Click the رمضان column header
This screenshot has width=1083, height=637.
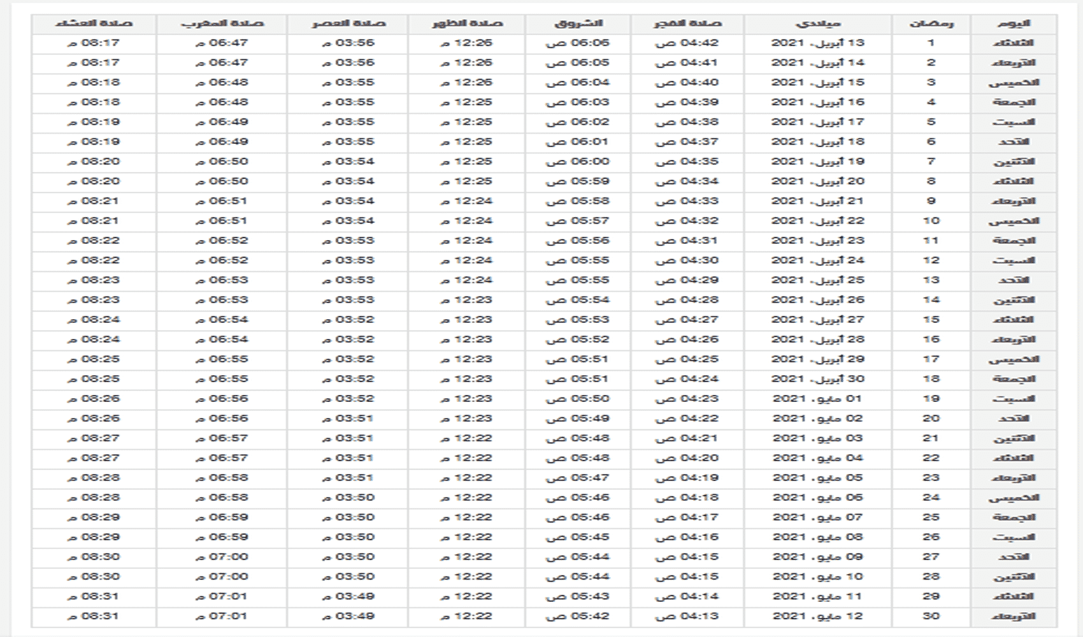[931, 24]
